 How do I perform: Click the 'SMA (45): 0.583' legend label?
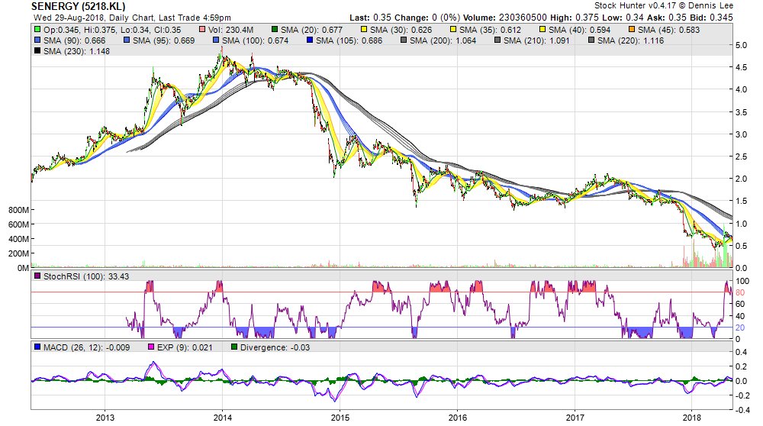coord(668,30)
